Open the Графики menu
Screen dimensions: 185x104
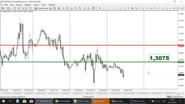27,5
